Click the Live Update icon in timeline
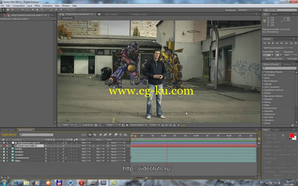The width and height of the screenshot is (298, 186). tap(90, 135)
